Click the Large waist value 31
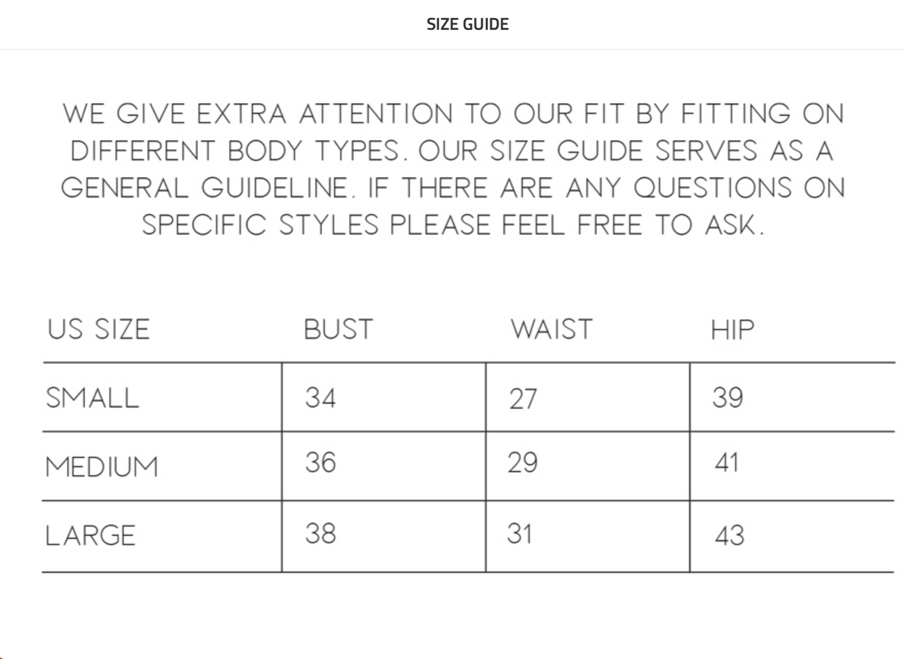Image resolution: width=905 pixels, height=659 pixels. [x=520, y=534]
